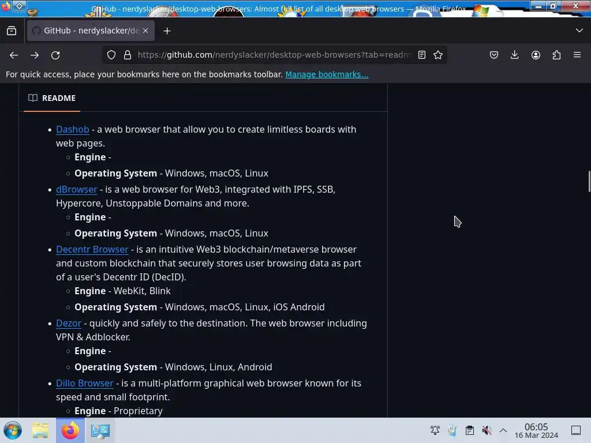Select the README tab
The image size is (591, 443).
tap(52, 98)
